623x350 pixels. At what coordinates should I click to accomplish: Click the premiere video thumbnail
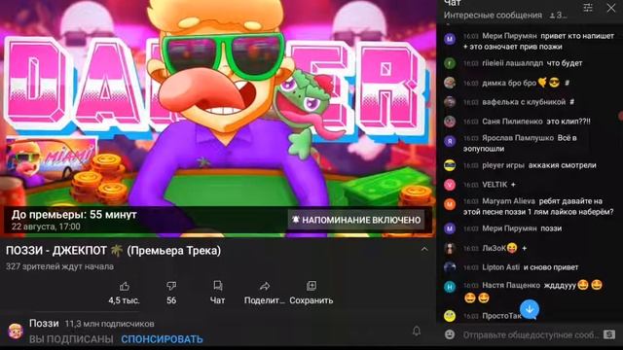click(x=218, y=119)
